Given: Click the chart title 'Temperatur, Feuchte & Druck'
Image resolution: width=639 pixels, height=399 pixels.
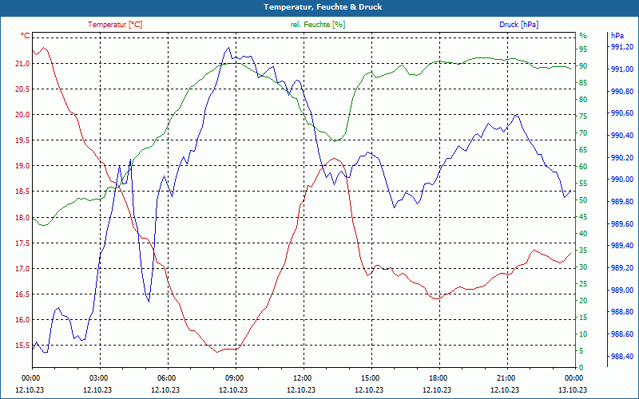Looking at the screenshot, I should pos(323,7).
